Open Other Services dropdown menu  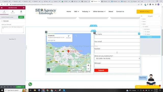coord(99,11)
